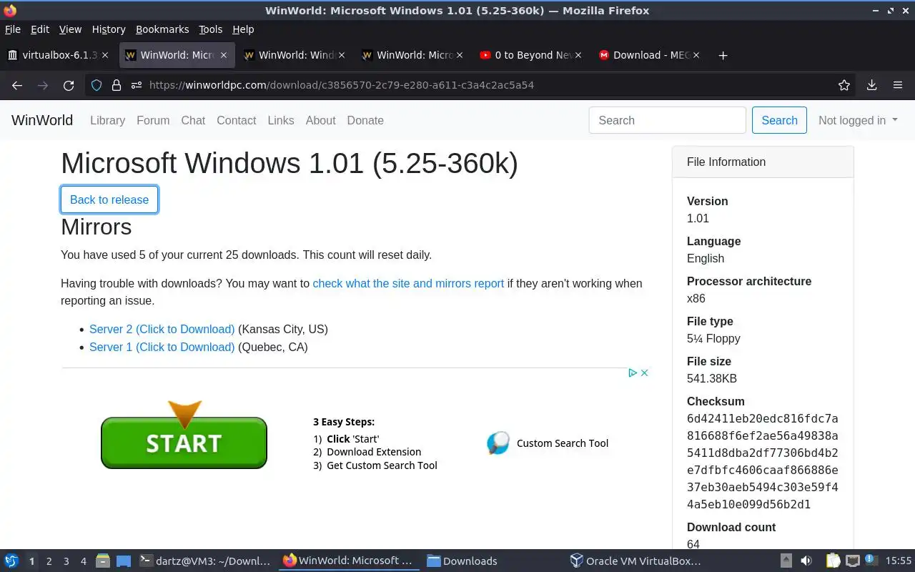Screen dimensions: 915x572
Task: Close the Download - MEGA tab
Action: pyautogui.click(x=696, y=55)
